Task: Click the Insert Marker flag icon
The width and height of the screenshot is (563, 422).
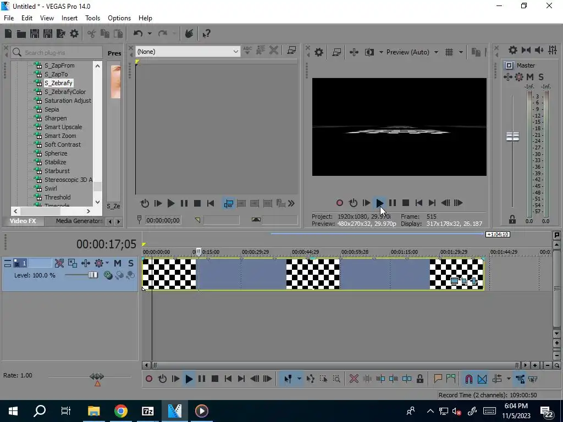Action: tap(438, 379)
